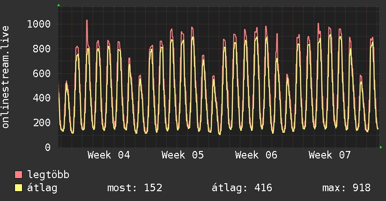Image resolution: width=386 pixels, height=201 pixels.
Task: Click the red legtöbb color swatch
Action: [x=19, y=175]
